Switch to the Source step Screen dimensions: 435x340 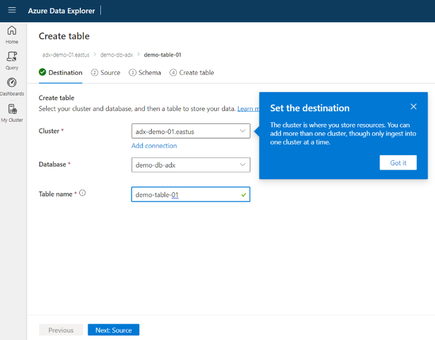106,73
